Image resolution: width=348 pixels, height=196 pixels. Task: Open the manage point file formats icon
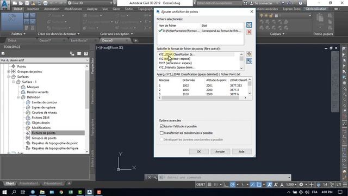point(249,54)
